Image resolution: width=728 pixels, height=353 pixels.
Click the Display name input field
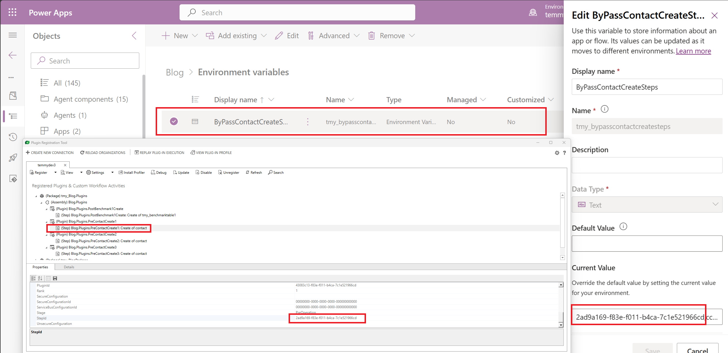(647, 87)
